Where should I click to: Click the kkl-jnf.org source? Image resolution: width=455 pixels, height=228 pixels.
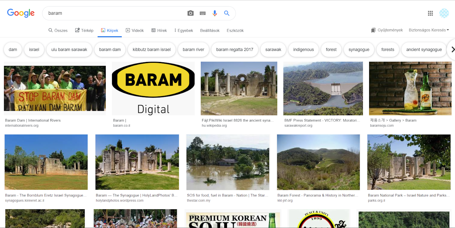coord(285,200)
